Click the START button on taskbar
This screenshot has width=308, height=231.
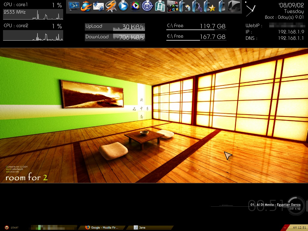[x=12, y=228]
